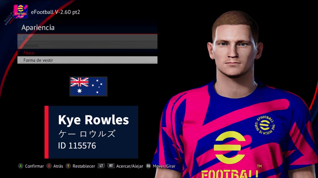Open the Forma de vestir option

coord(87,60)
